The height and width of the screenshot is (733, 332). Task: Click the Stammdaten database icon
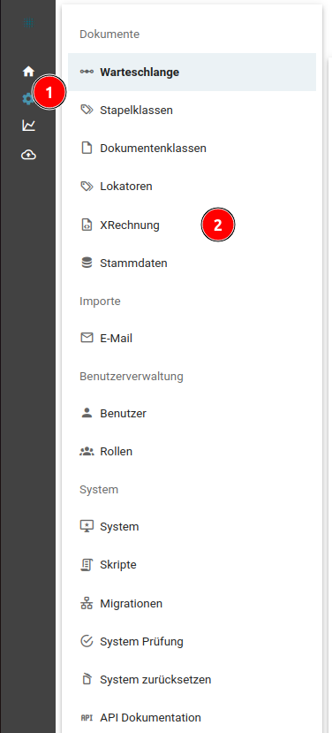click(87, 263)
